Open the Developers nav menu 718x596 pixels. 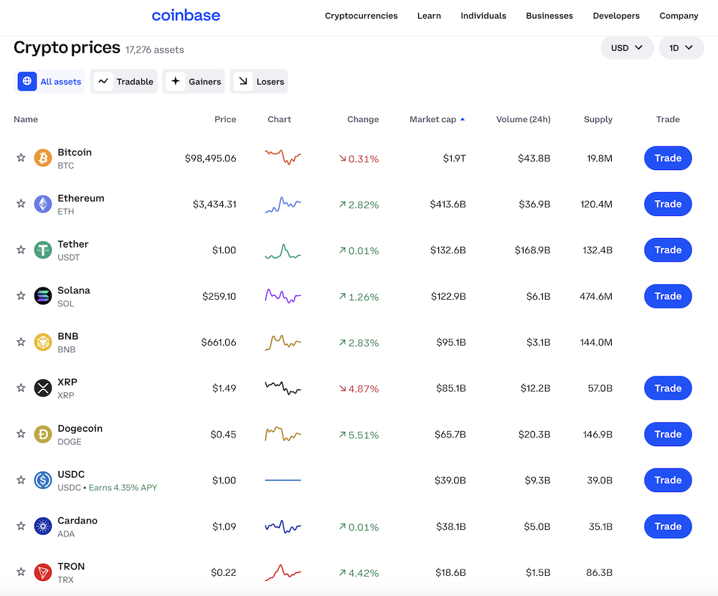[x=616, y=16]
